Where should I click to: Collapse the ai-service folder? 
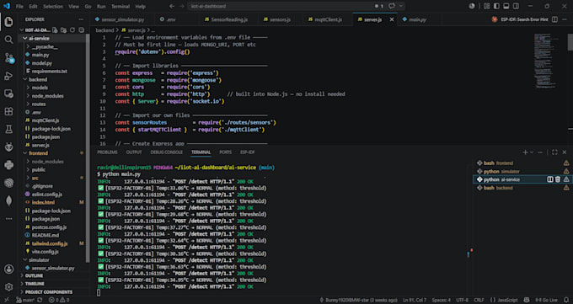(25, 39)
